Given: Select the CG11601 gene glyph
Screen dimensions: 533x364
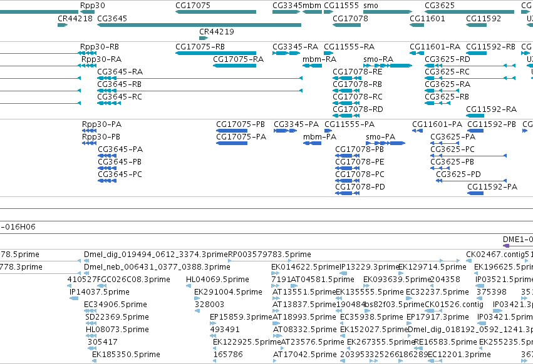Looking at the screenshot, I should 417,25.
